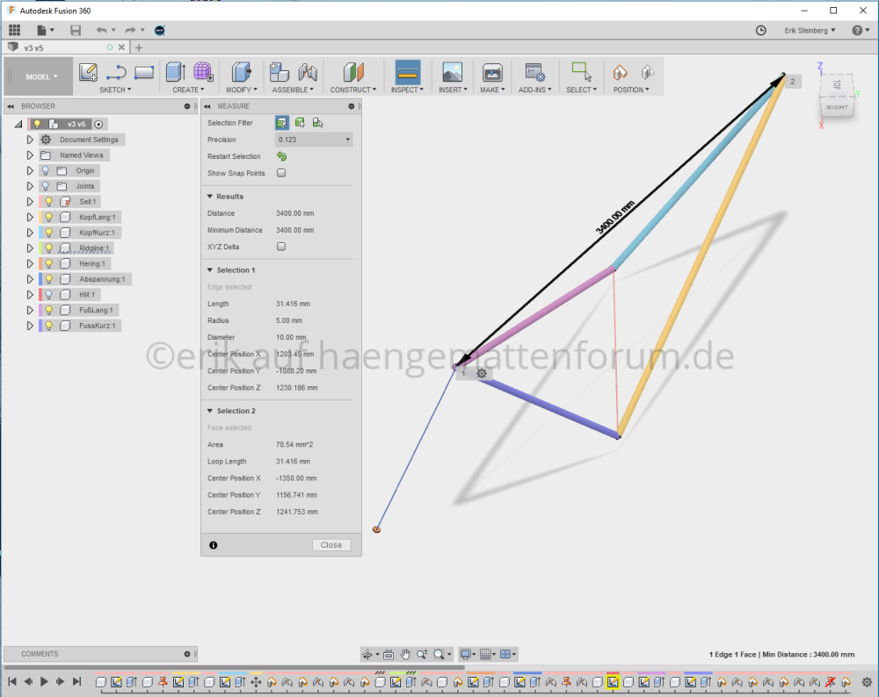
Task: Click the RIGHT face of the ViewCube
Action: tap(836, 106)
